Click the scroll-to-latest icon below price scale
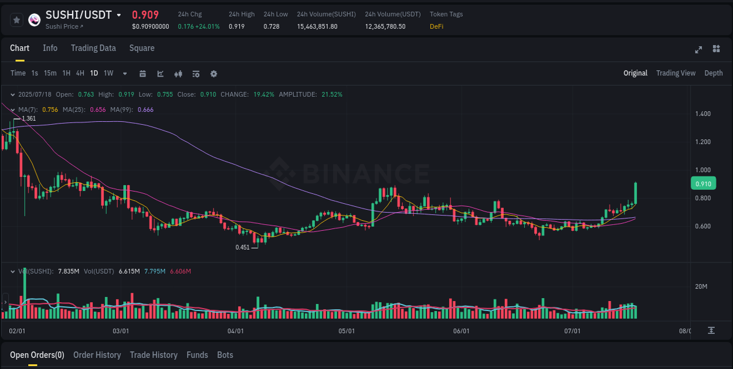The image size is (733, 369). 710,330
